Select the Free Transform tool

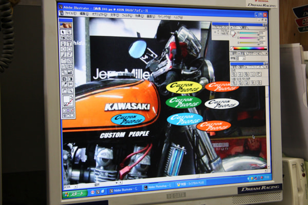click(70, 67)
